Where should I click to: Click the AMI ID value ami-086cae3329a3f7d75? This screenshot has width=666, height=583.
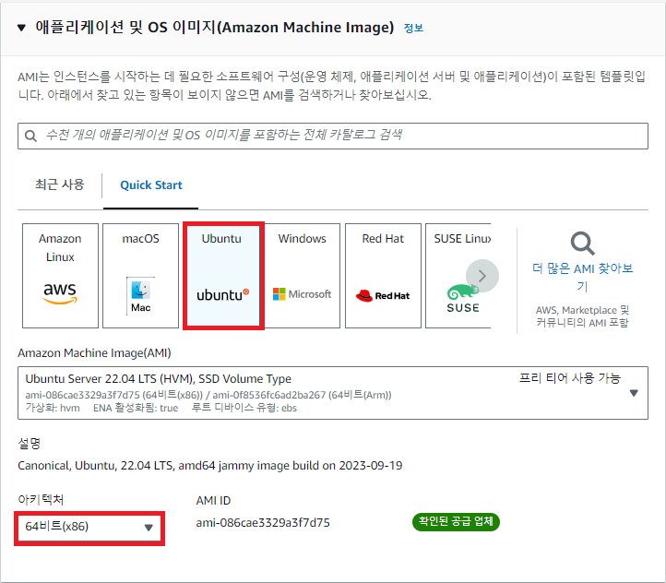pyautogui.click(x=263, y=523)
